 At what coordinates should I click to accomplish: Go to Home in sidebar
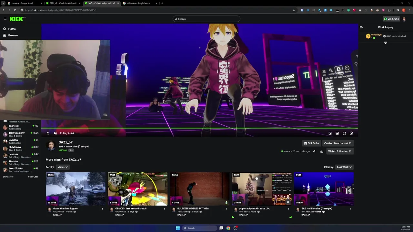pyautogui.click(x=12, y=29)
